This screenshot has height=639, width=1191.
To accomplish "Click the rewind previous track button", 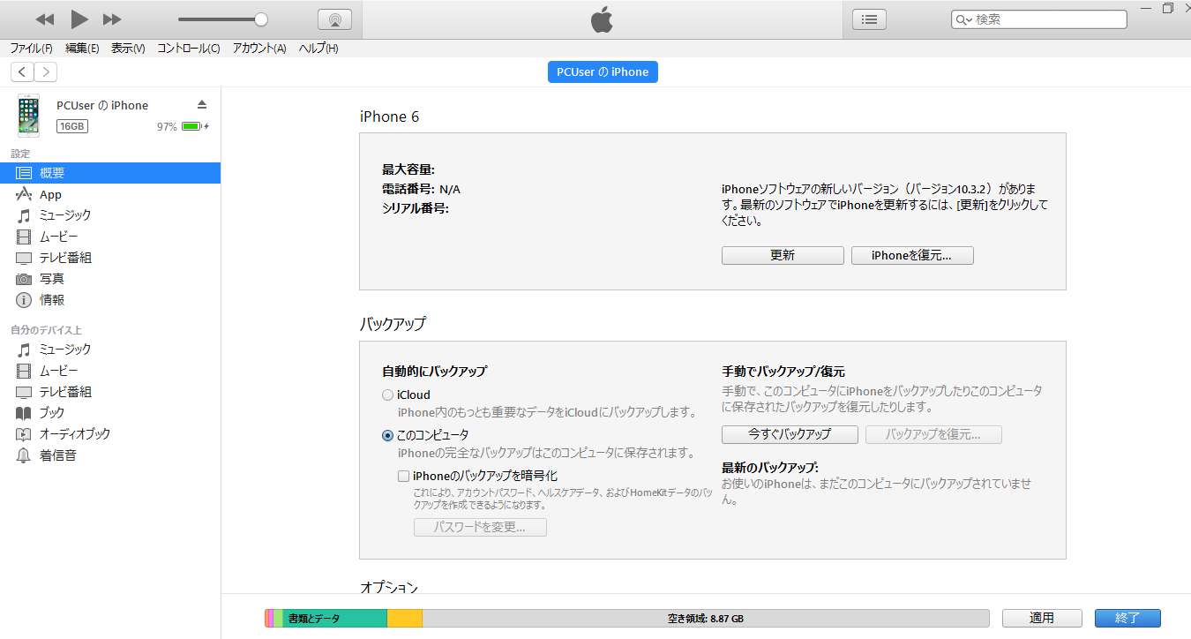I will (x=45, y=19).
